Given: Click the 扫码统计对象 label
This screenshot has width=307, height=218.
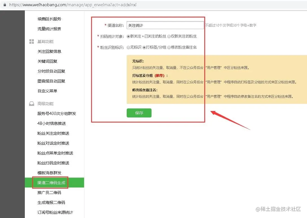Looking at the screenshot, I should coord(112,36).
